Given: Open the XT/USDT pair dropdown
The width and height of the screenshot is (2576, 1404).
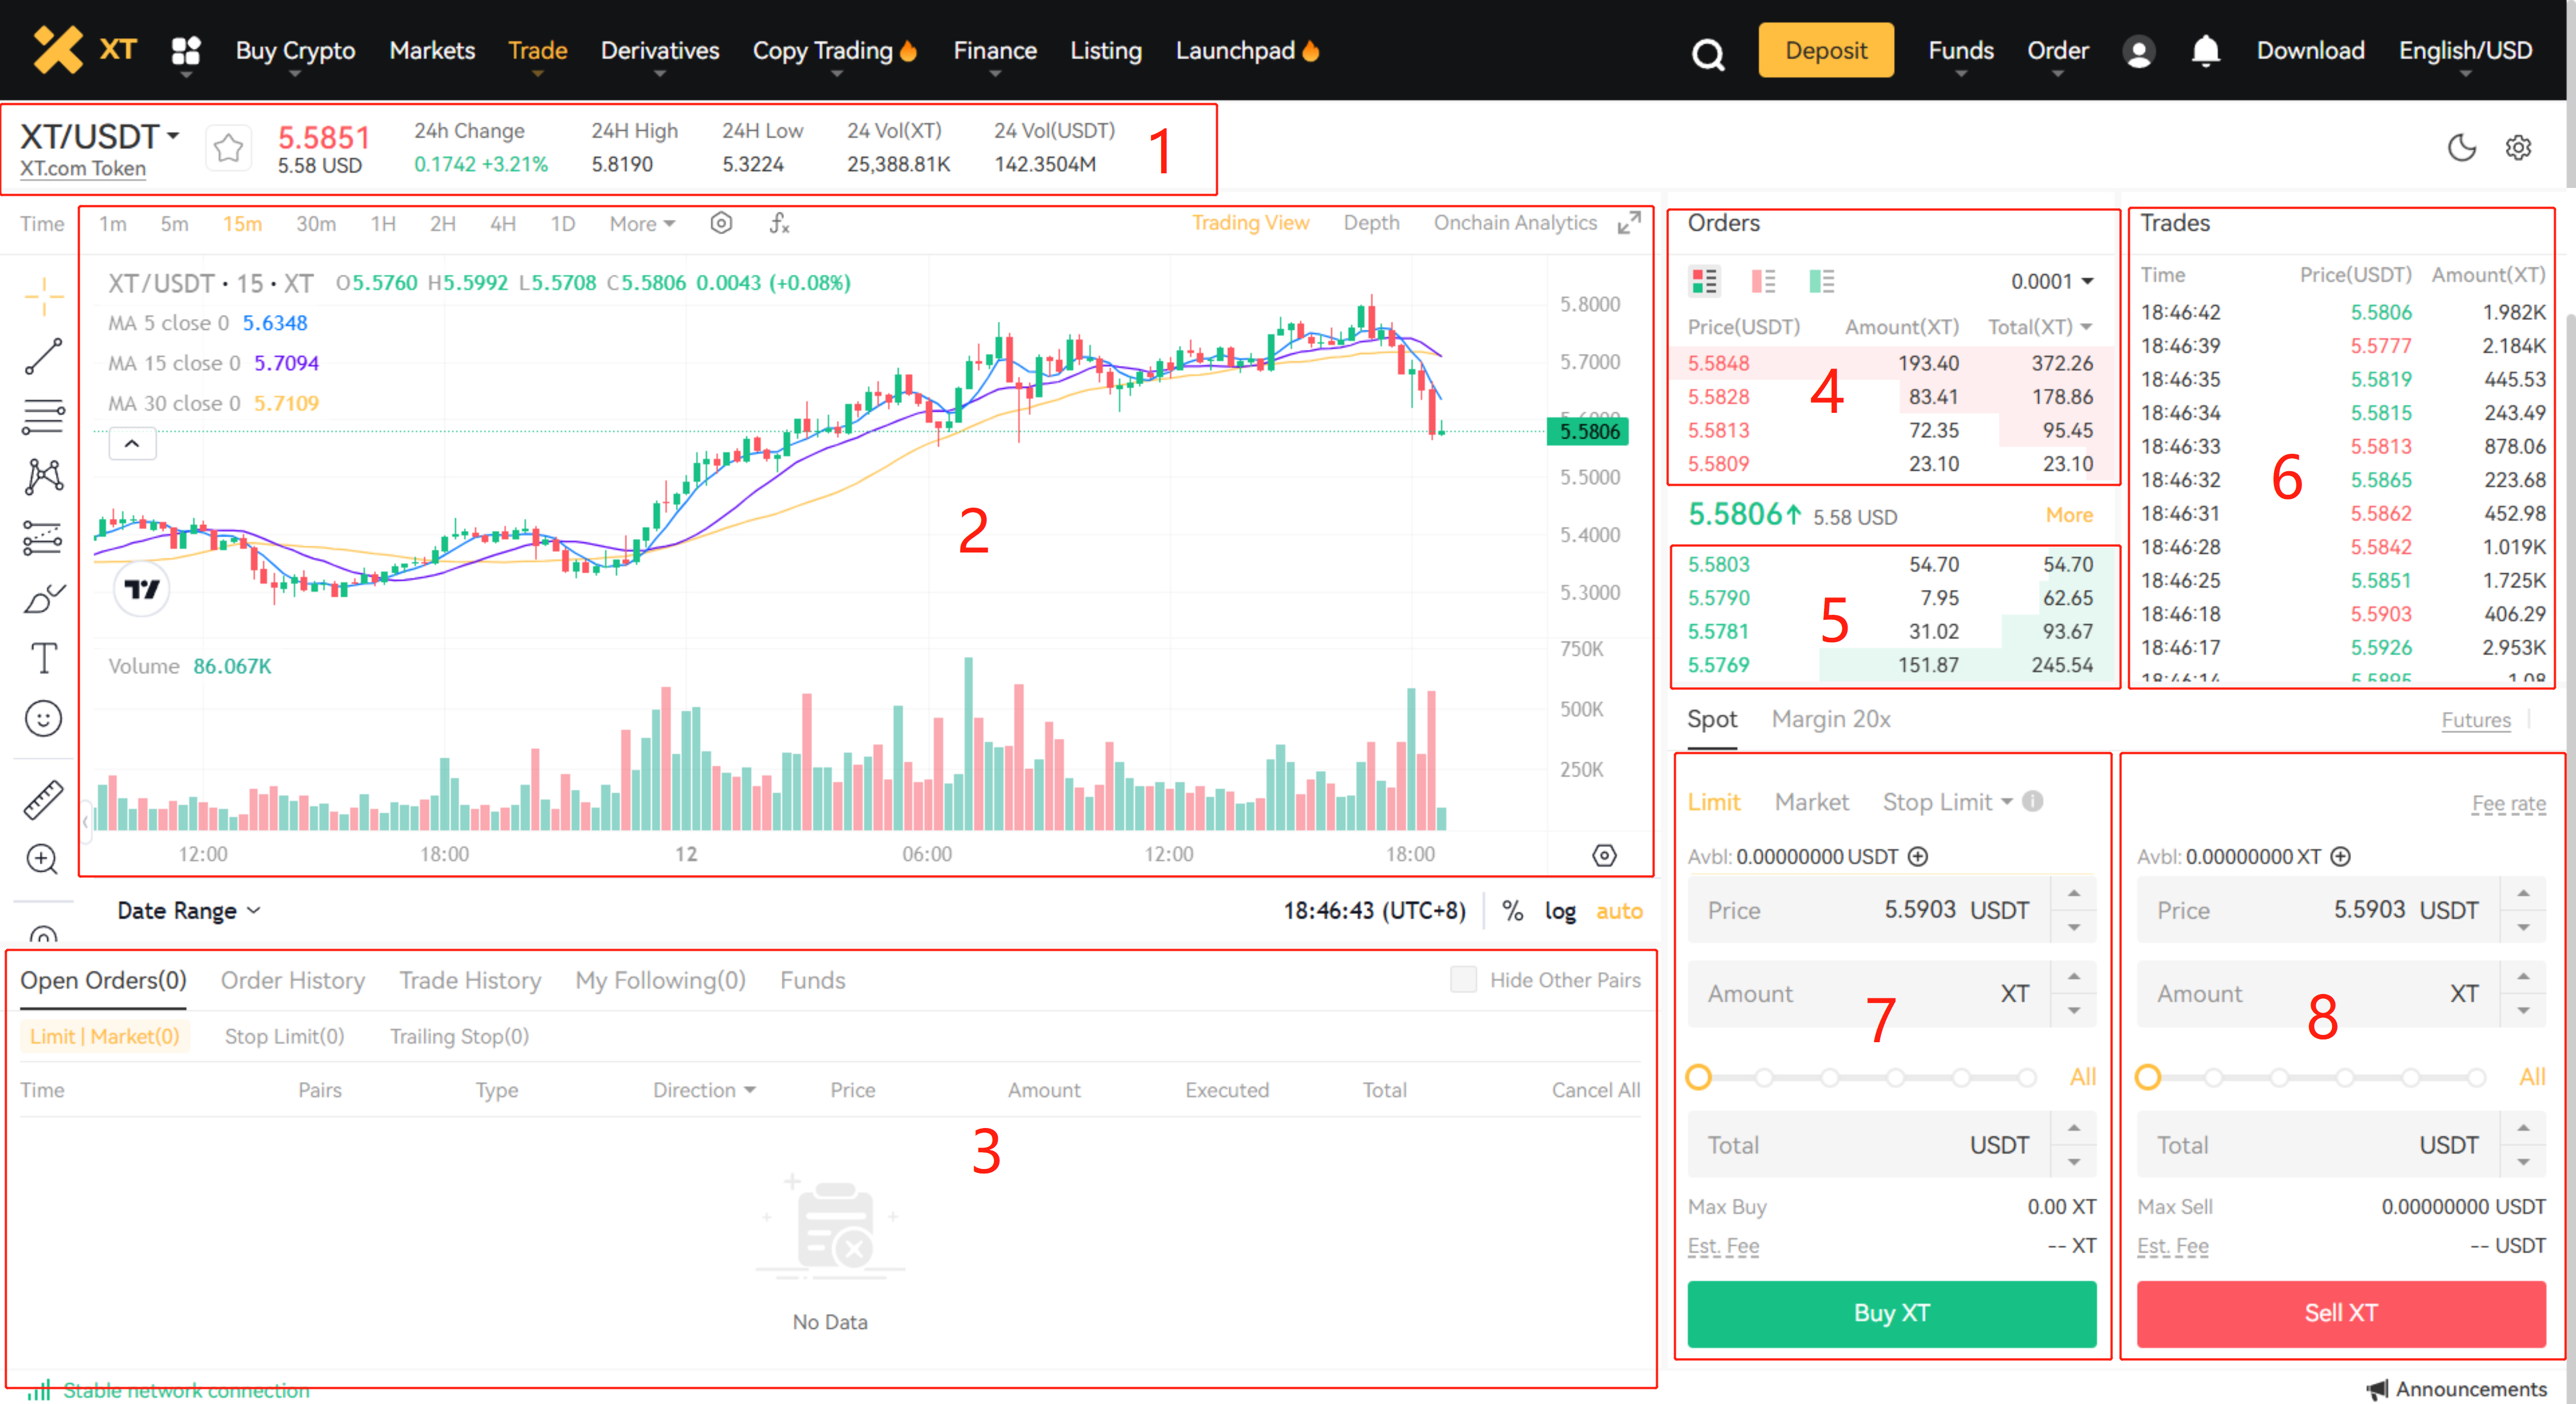Looking at the screenshot, I should 100,136.
